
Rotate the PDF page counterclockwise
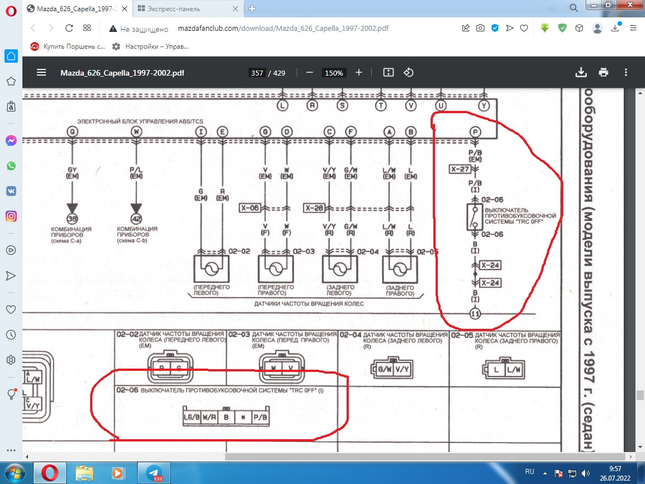(x=409, y=72)
